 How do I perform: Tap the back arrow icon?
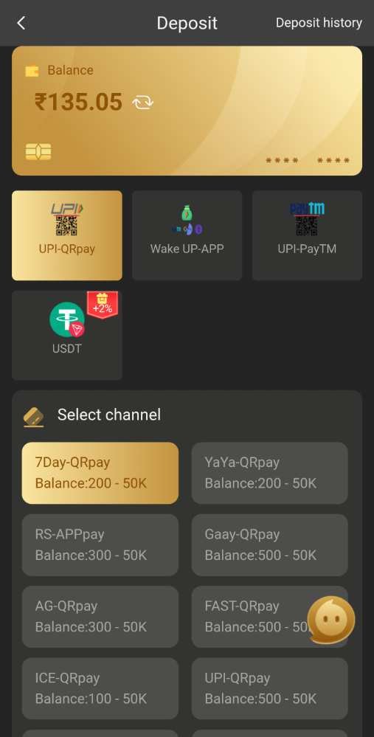pyautogui.click(x=21, y=23)
